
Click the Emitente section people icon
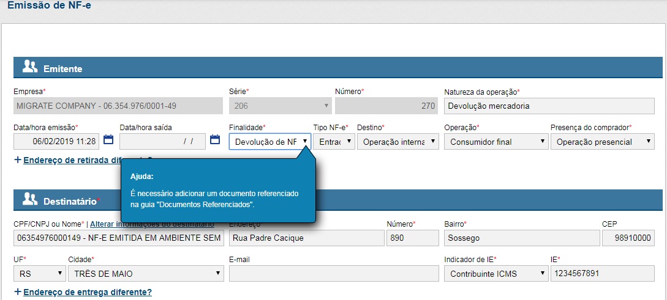point(30,68)
